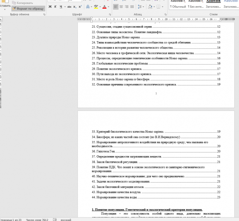
Task: Open borders dropdown arrow
Action: pos(163,7)
